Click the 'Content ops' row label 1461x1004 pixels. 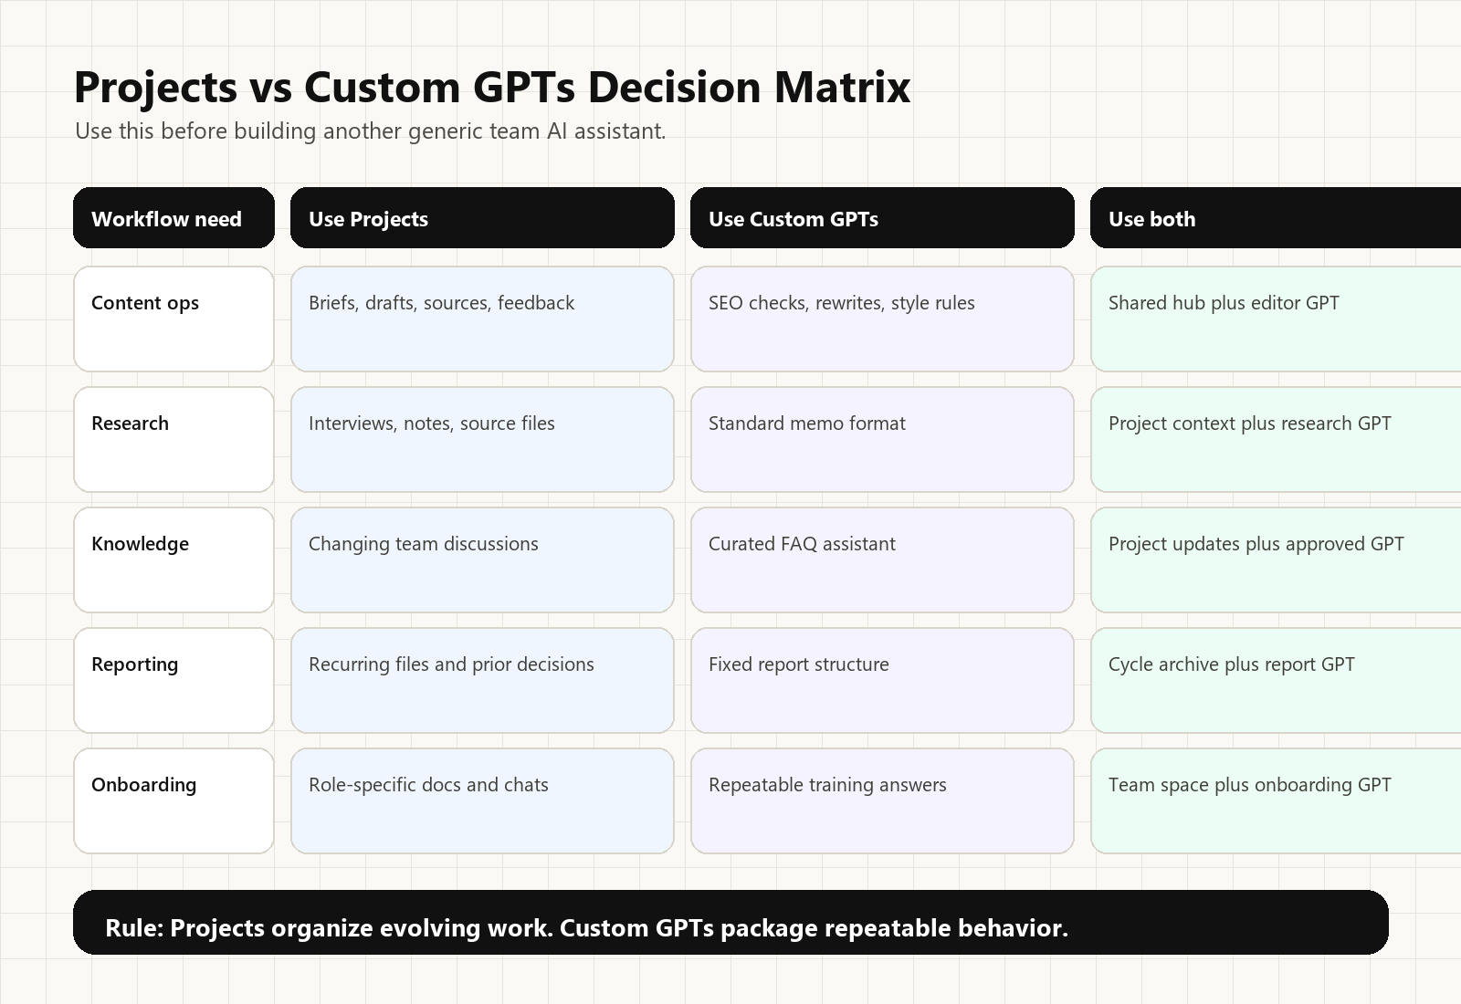173,319
